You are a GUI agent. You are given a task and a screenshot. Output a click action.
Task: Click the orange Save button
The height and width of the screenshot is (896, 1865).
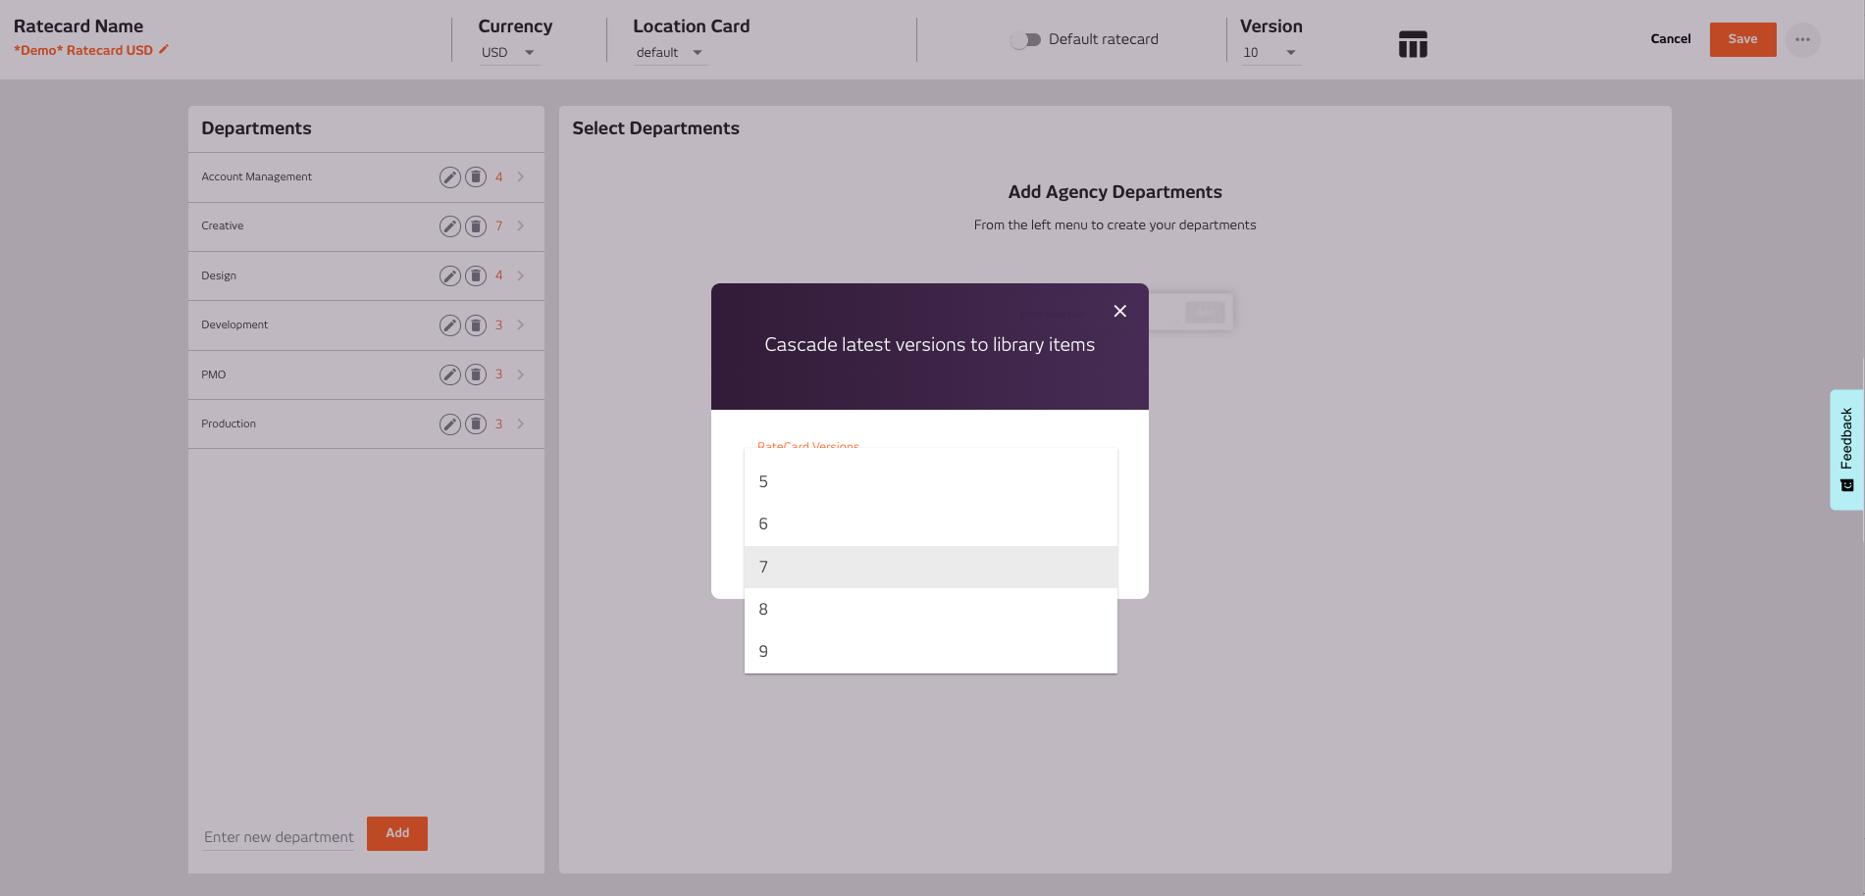coord(1742,39)
